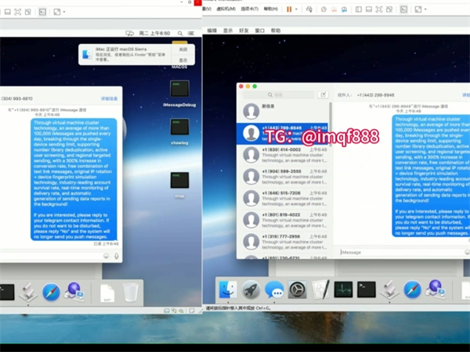Open Safari compass icon in right dock

point(413,290)
